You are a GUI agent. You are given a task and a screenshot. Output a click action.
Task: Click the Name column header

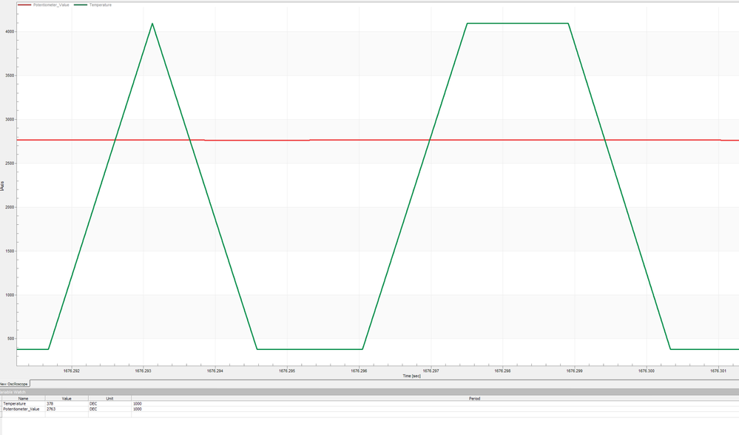point(23,398)
